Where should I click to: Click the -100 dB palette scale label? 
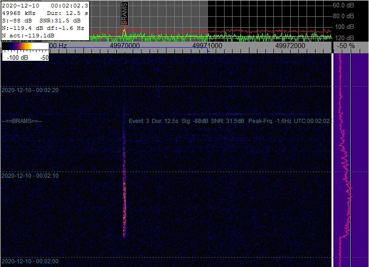point(17,58)
